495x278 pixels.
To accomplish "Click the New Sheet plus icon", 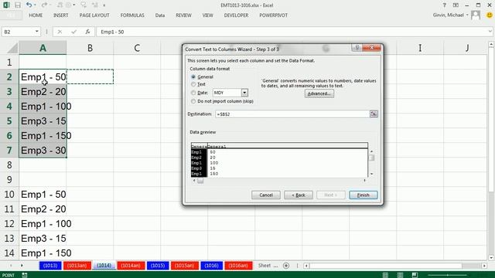I will click(x=286, y=266).
